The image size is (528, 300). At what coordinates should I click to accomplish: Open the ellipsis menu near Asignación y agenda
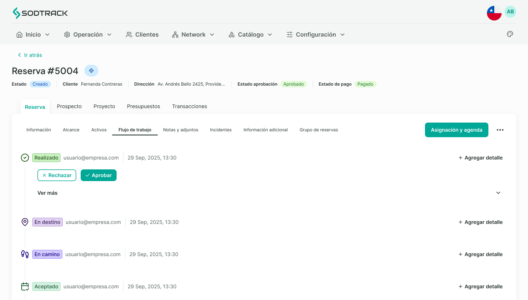[500, 130]
